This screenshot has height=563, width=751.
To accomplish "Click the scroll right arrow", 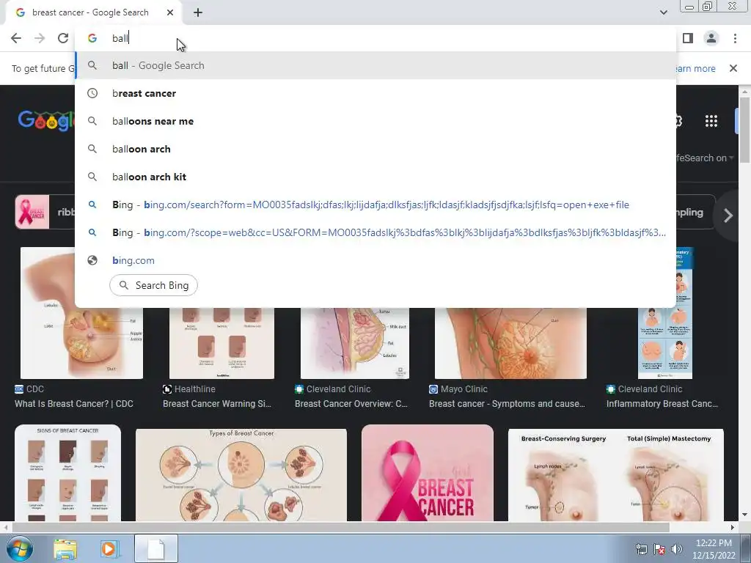I will 732,527.
